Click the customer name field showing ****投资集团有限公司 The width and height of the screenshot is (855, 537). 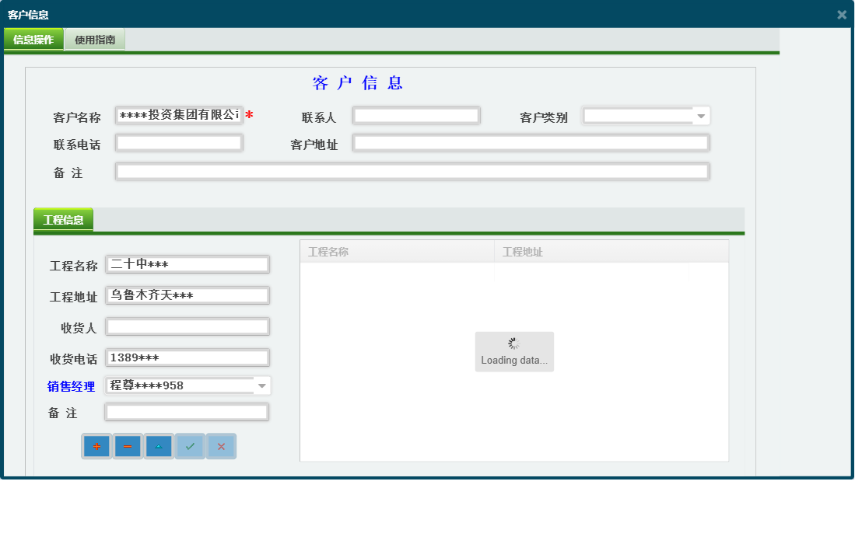pyautogui.click(x=179, y=115)
